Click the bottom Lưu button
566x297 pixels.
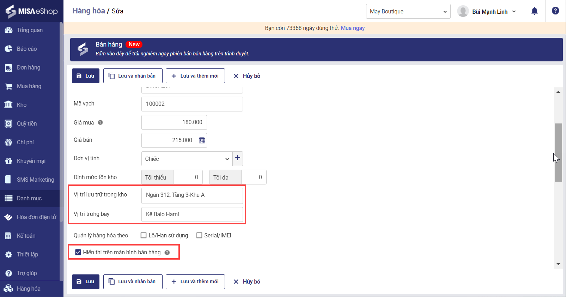pos(86,281)
